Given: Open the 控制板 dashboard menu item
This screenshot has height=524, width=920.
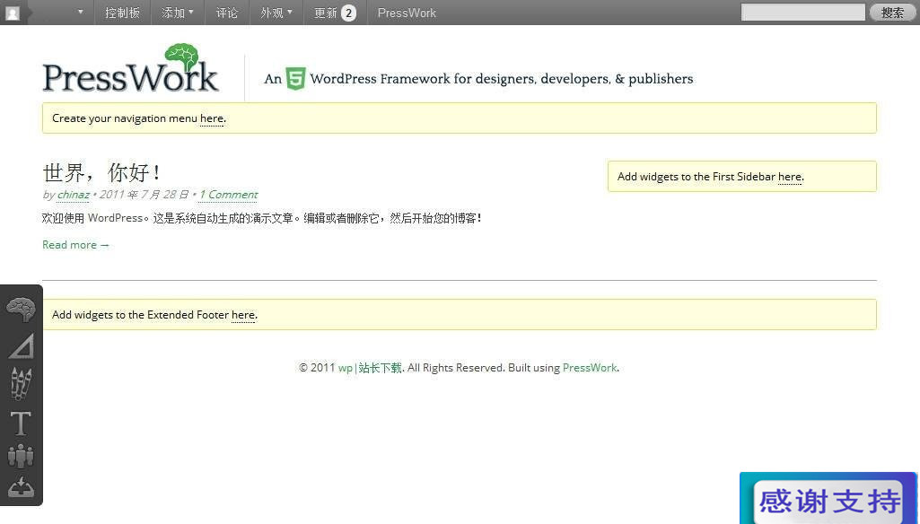Looking at the screenshot, I should click(123, 13).
